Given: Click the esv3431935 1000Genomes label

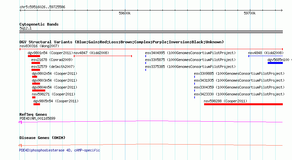Looking at the screenshot, I should (239, 80).
